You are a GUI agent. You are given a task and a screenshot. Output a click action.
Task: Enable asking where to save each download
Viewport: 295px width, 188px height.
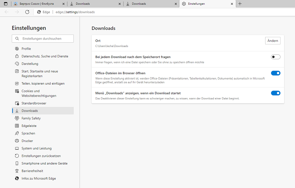coord(276,57)
